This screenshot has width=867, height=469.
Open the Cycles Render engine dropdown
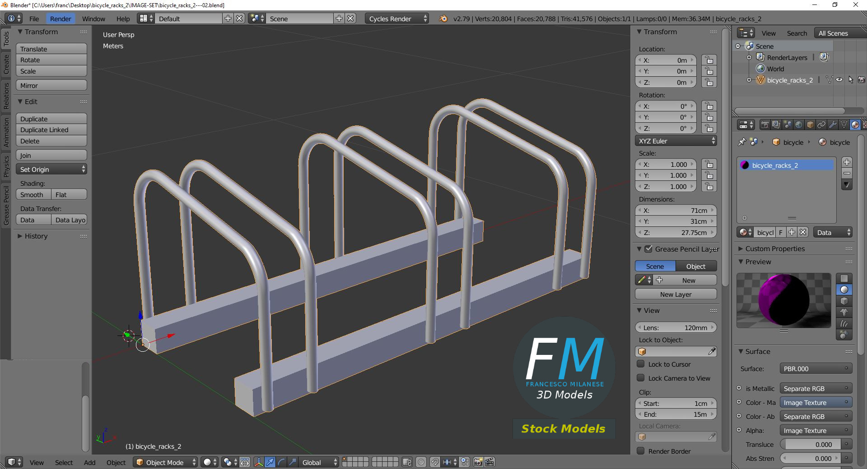coord(397,18)
